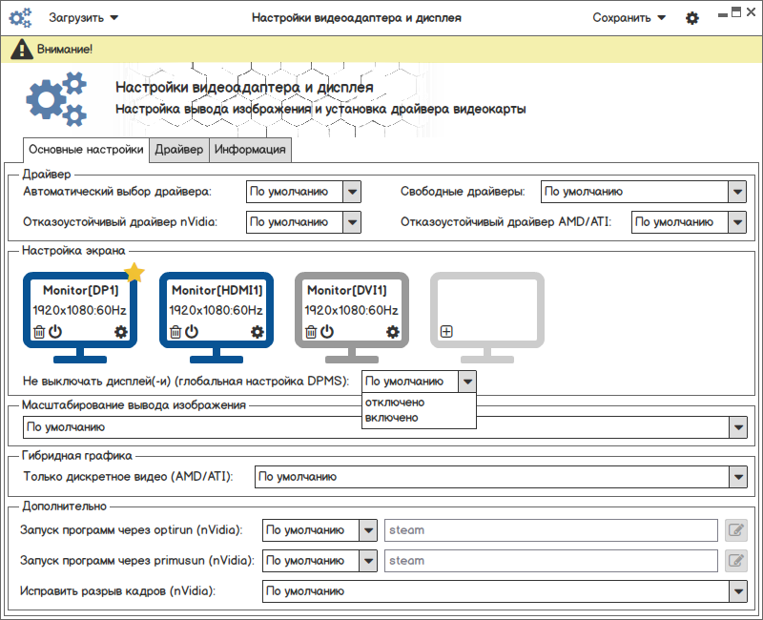The width and height of the screenshot is (763, 620).
Task: Switch to the Информация tab
Action: 250,150
